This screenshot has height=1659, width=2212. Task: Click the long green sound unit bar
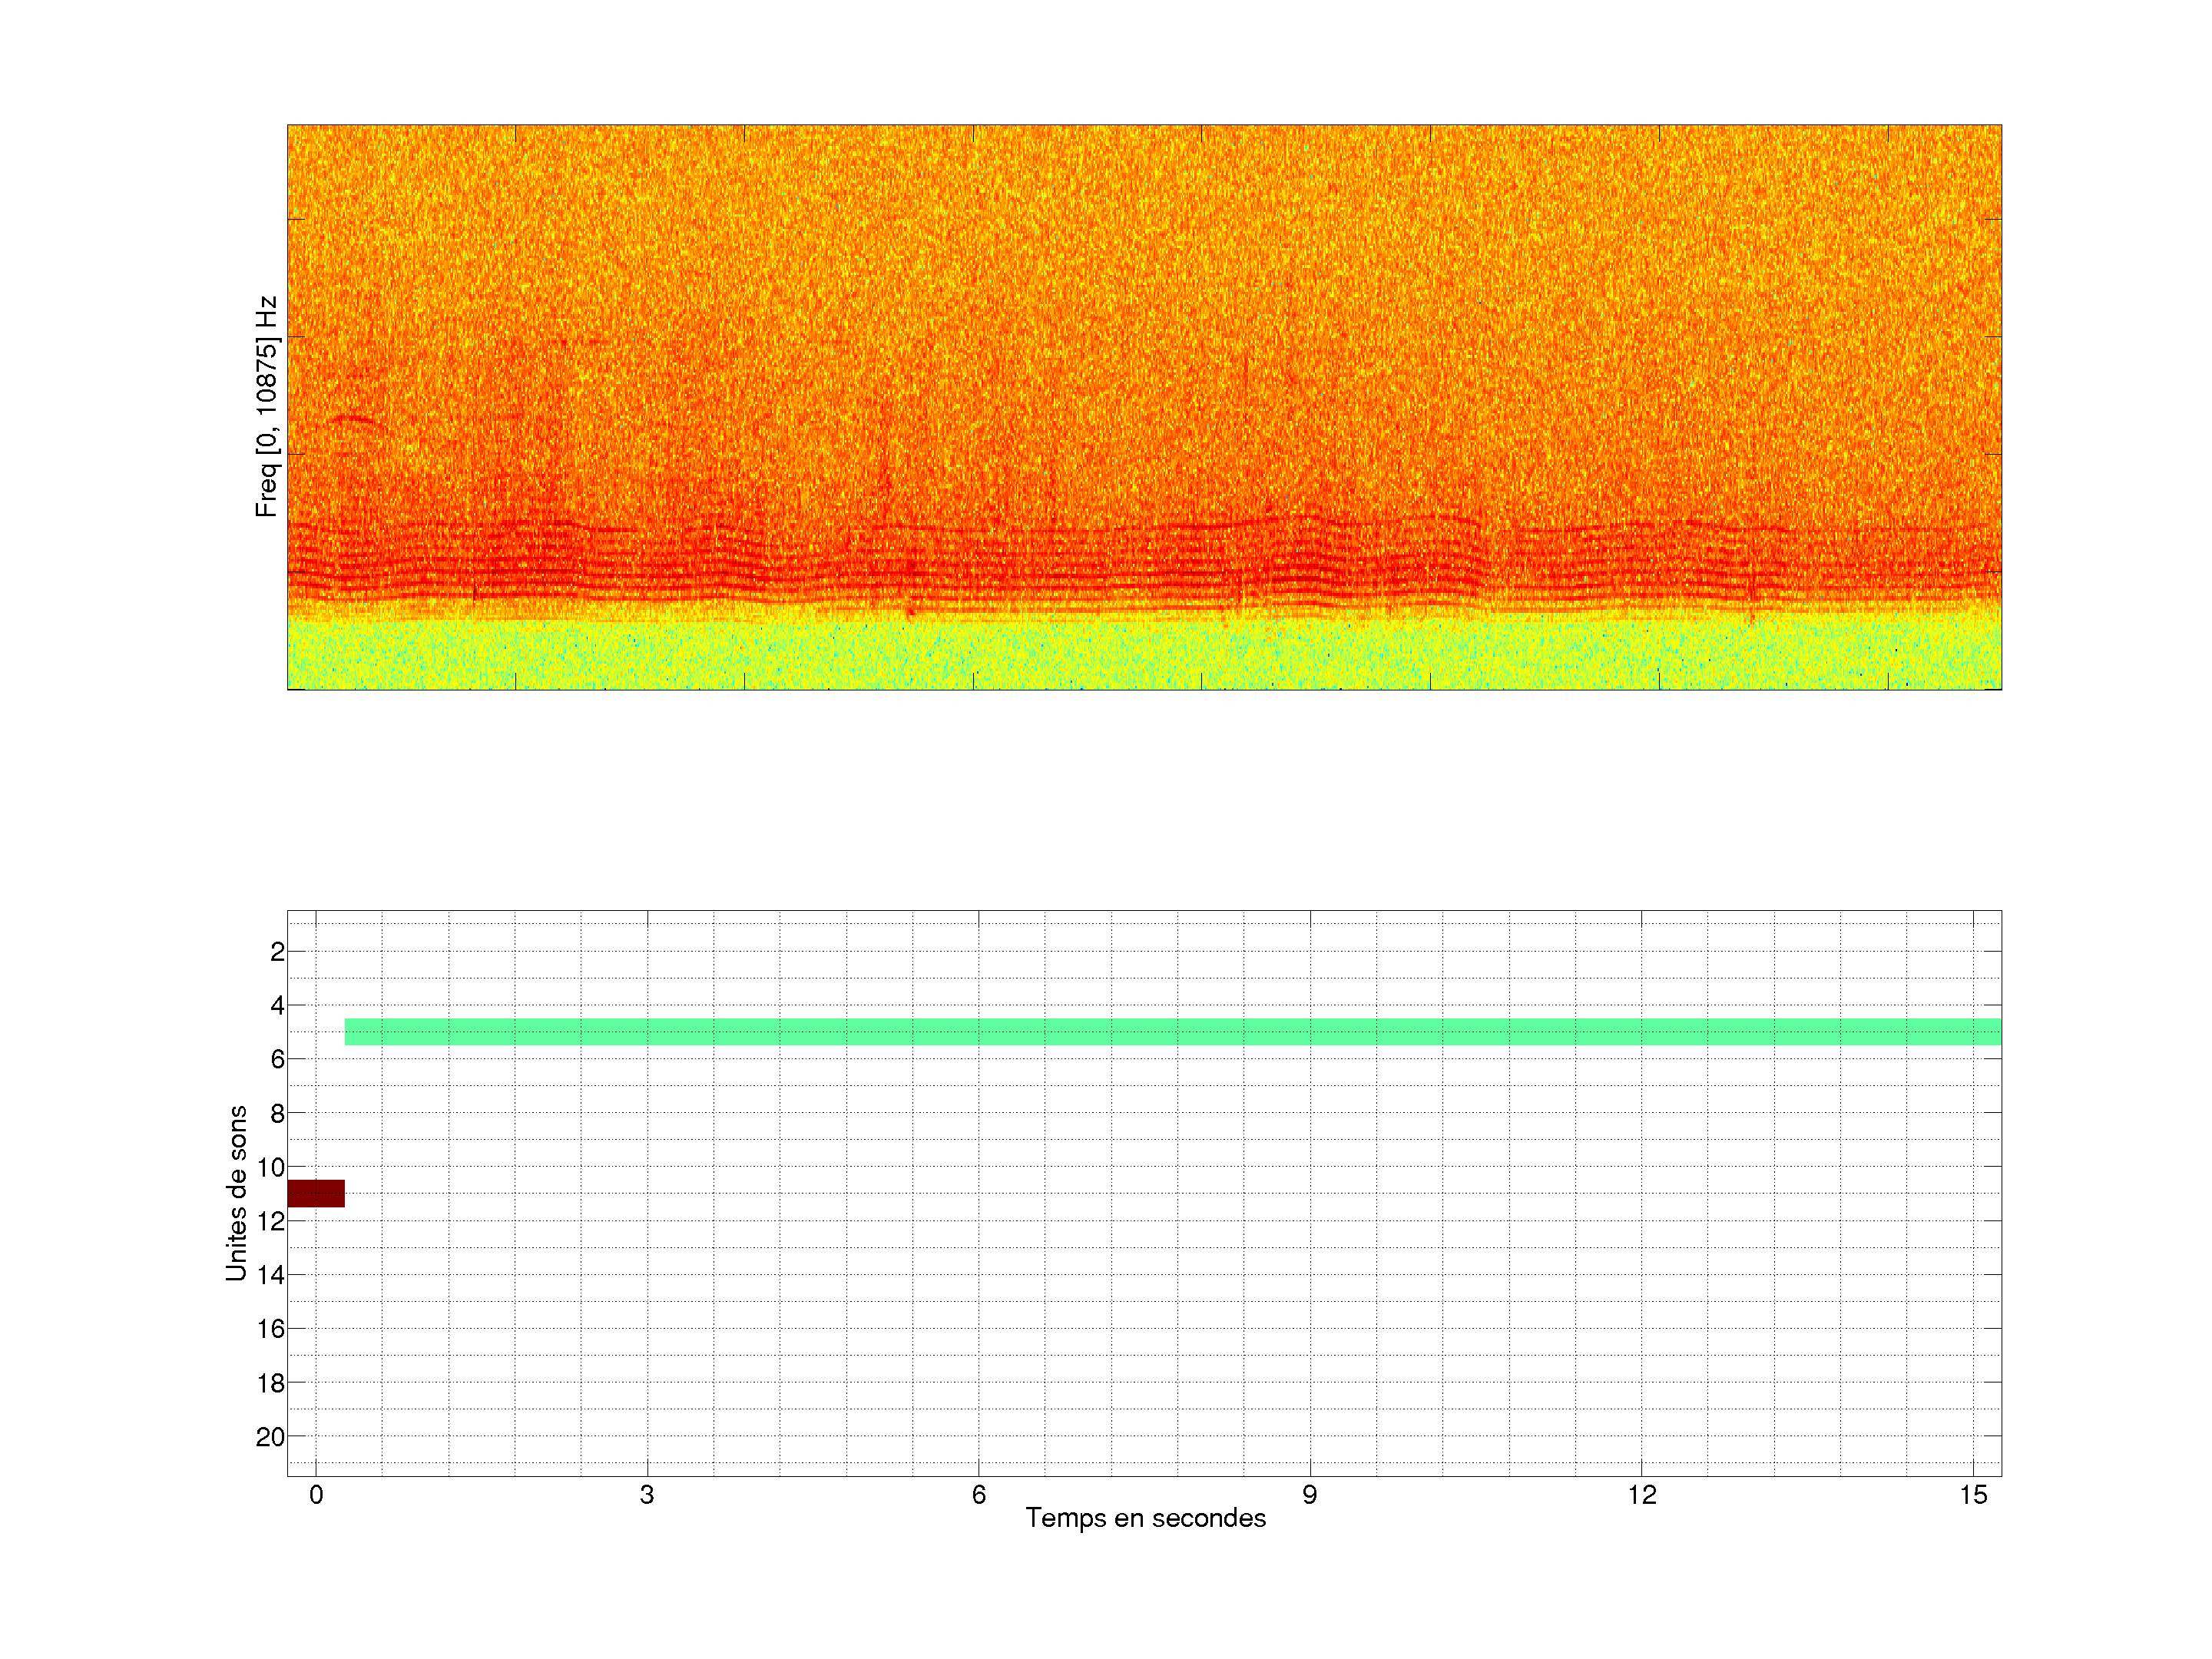click(x=1172, y=1031)
